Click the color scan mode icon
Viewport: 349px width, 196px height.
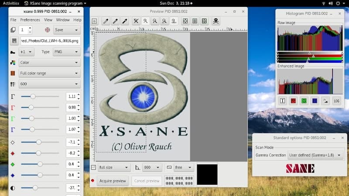[x=13, y=63]
